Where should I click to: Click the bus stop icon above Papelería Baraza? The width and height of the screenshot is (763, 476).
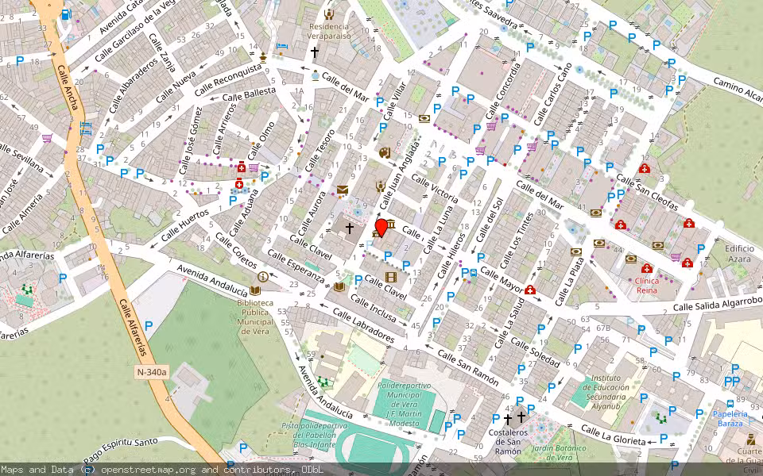pyautogui.click(x=730, y=404)
